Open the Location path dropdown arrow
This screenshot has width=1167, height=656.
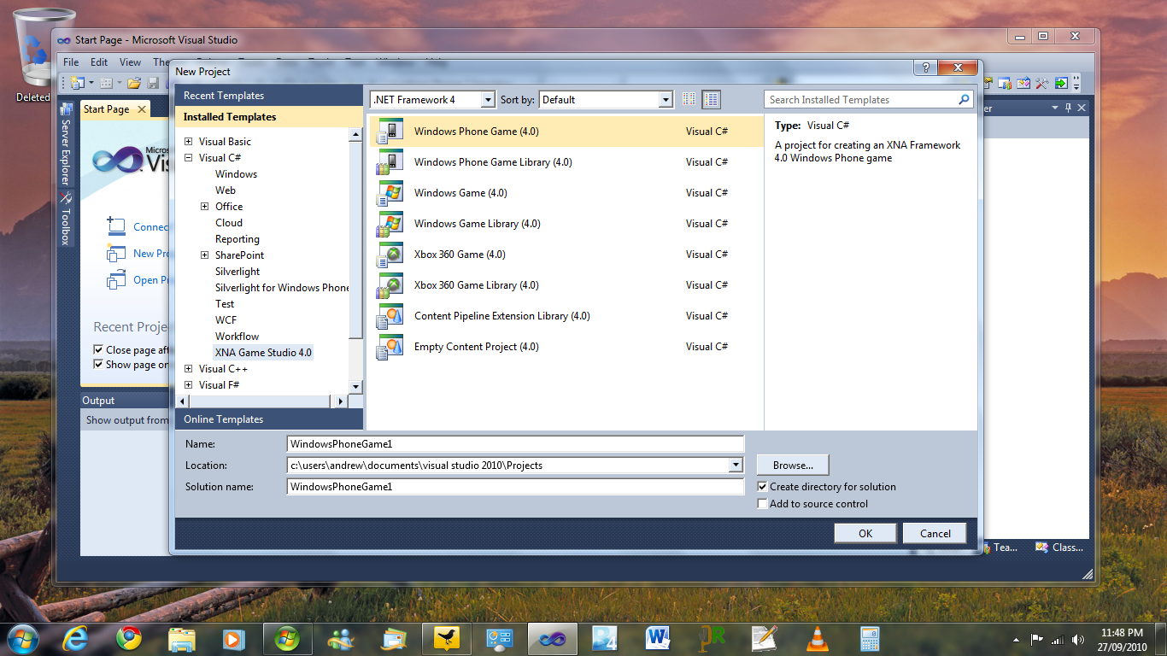[736, 466]
